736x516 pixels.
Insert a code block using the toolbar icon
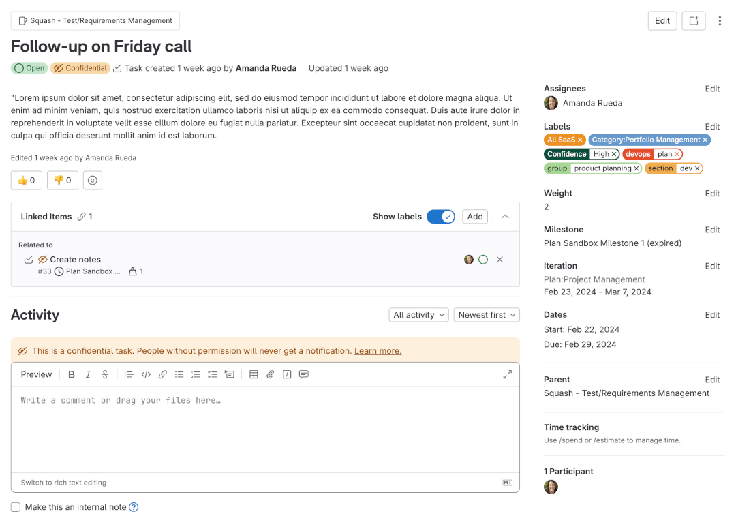[144, 374]
